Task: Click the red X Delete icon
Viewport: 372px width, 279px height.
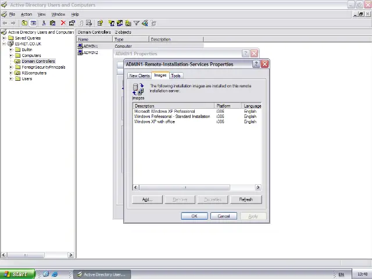Action: (63, 23)
